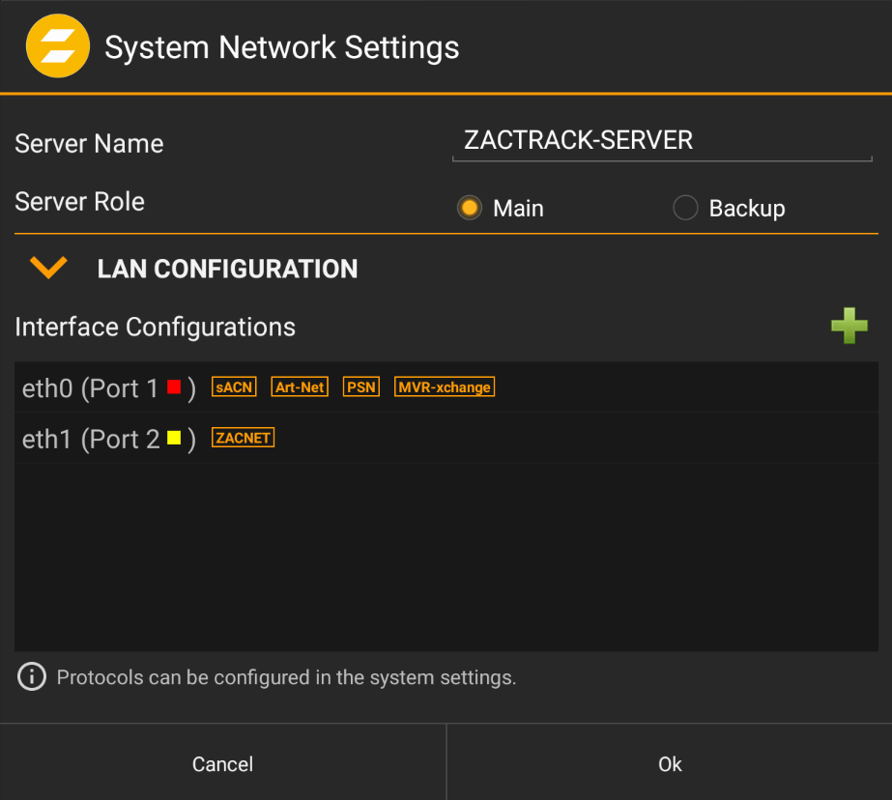
Task: Click the protocols system settings hint text
Action: point(287,677)
